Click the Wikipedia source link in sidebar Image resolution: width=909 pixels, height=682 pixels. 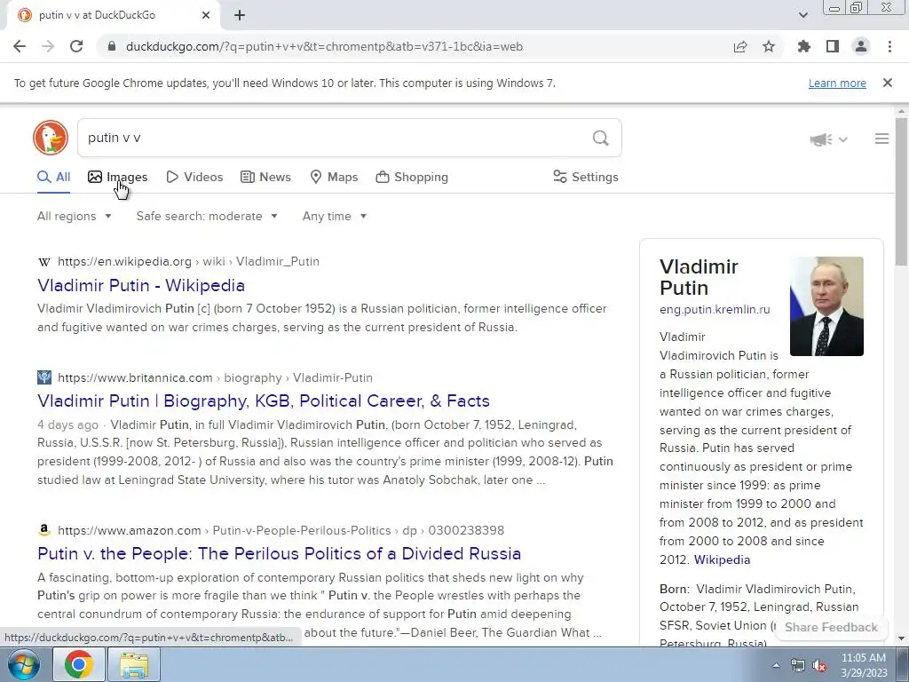(722, 559)
